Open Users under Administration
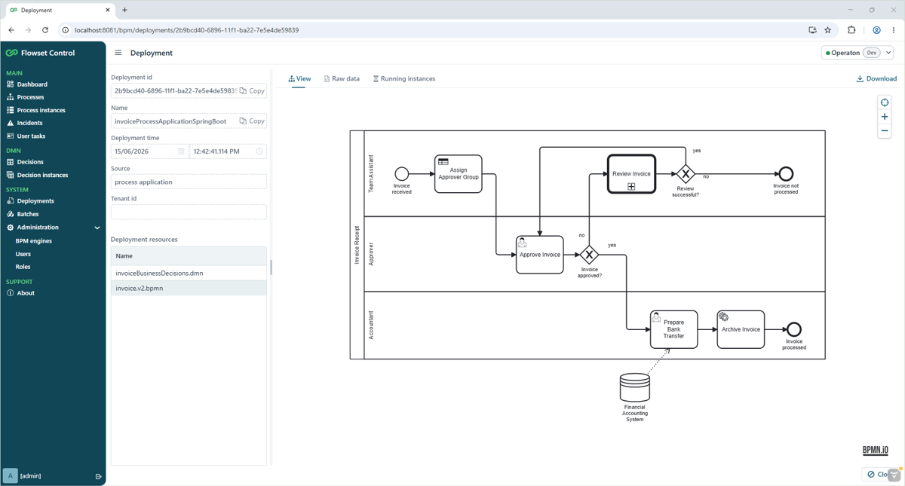905x486 pixels. tap(23, 254)
